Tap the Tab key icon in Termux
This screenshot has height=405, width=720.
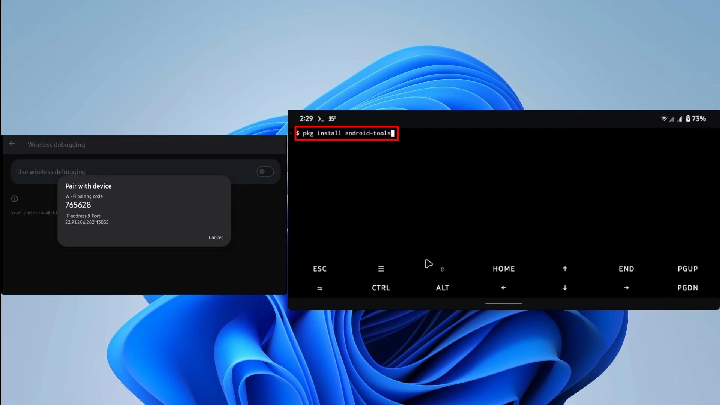click(319, 288)
